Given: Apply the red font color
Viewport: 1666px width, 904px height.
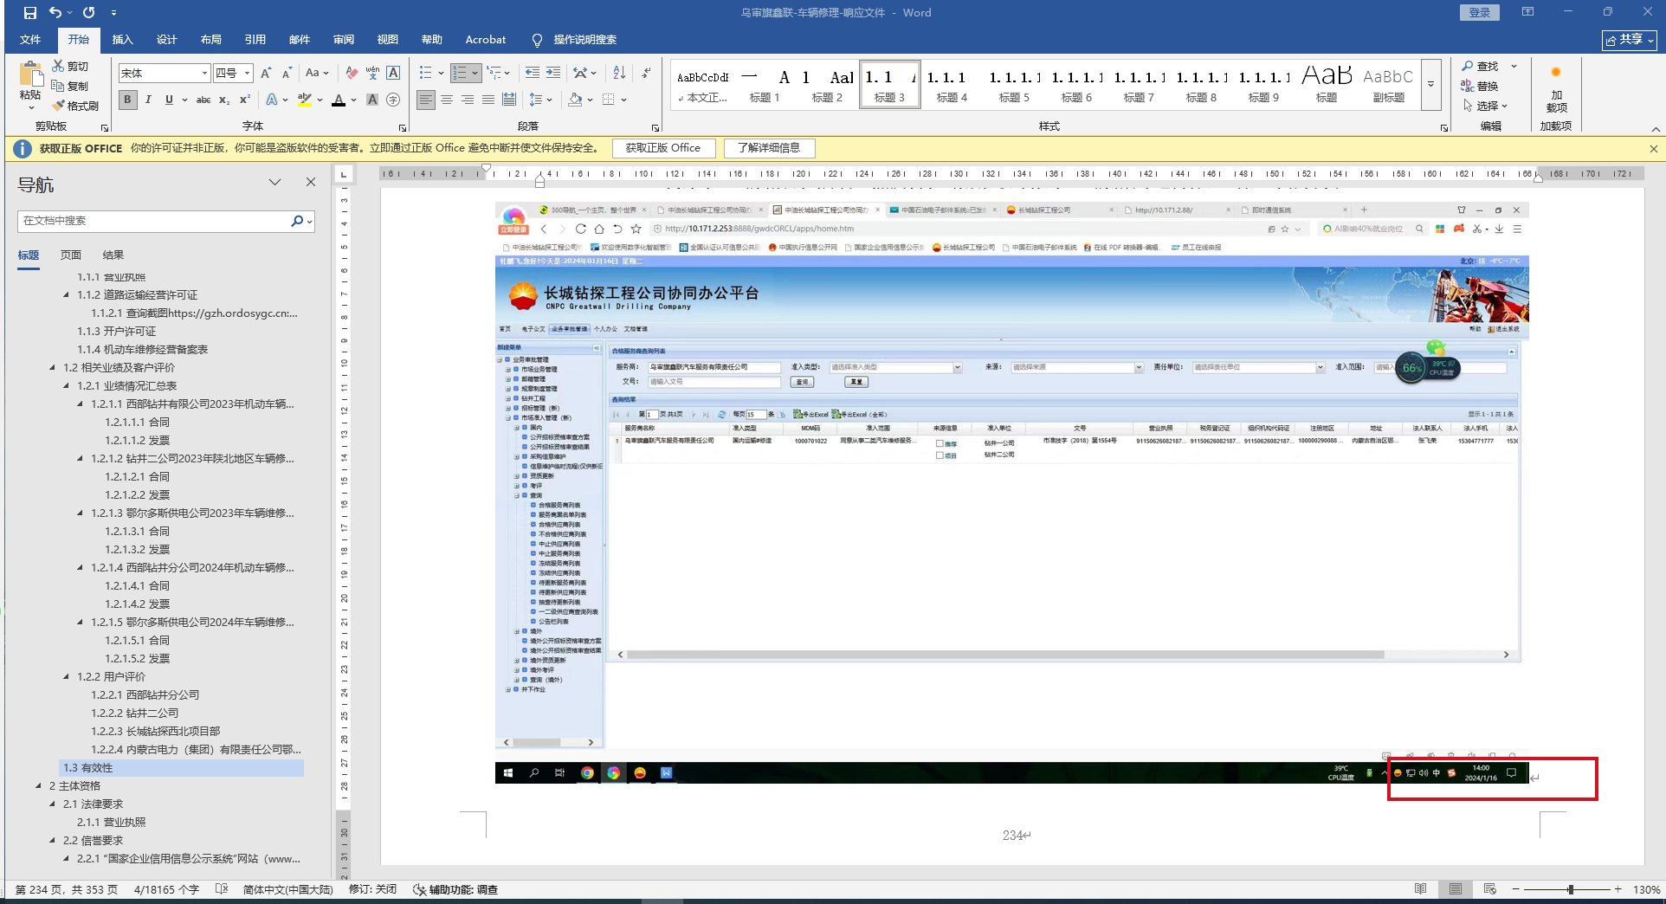Looking at the screenshot, I should (339, 100).
